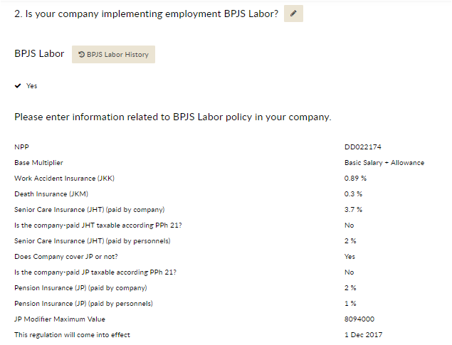This screenshot has height=345, width=452.
Task: Click the No answer for JHT taxable question
Action: [349, 225]
